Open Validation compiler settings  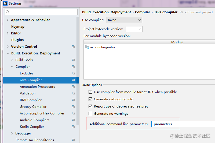[x=28, y=93]
